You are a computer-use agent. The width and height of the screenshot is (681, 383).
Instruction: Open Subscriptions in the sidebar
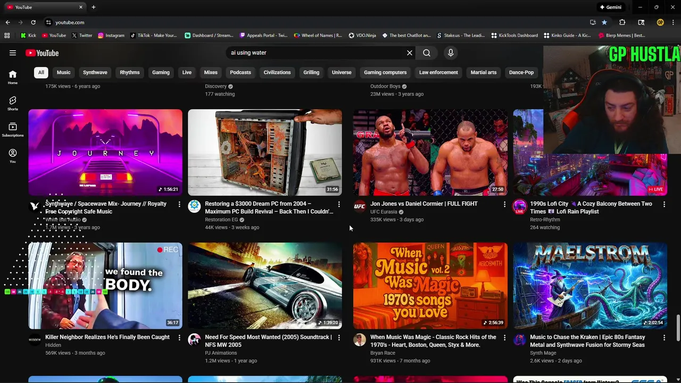click(13, 130)
